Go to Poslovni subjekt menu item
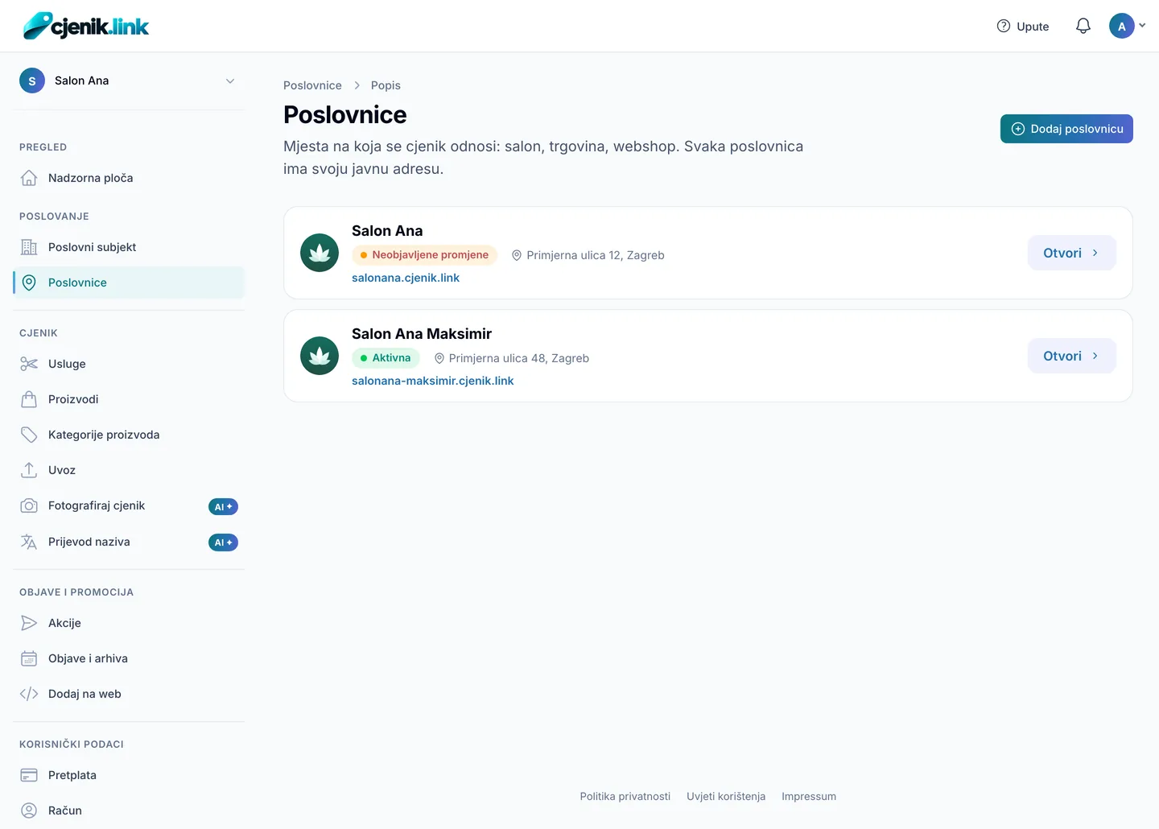The image size is (1159, 829). click(x=129, y=247)
